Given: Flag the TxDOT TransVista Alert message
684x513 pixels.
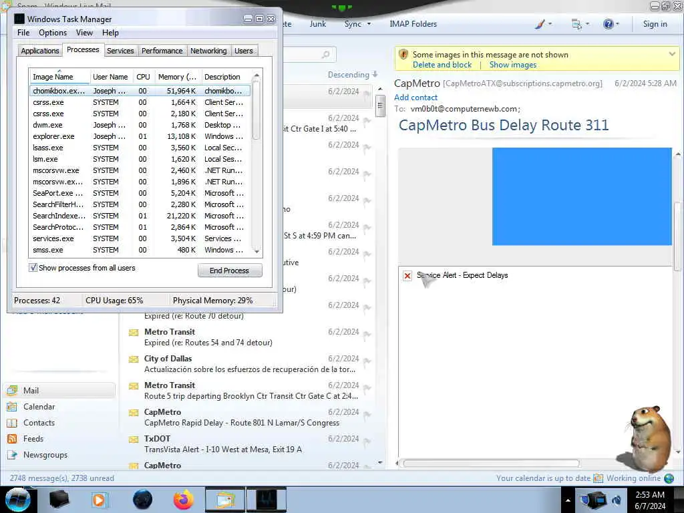Looking at the screenshot, I should 367,442.
